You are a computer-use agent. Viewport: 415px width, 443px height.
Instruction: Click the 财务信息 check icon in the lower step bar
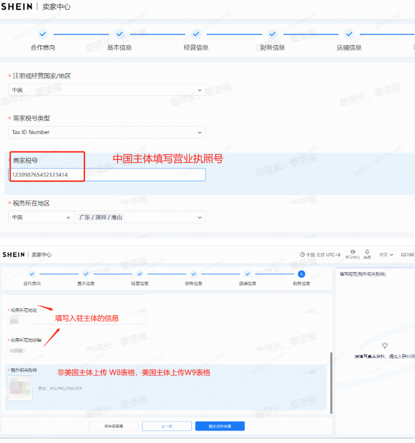click(x=194, y=274)
